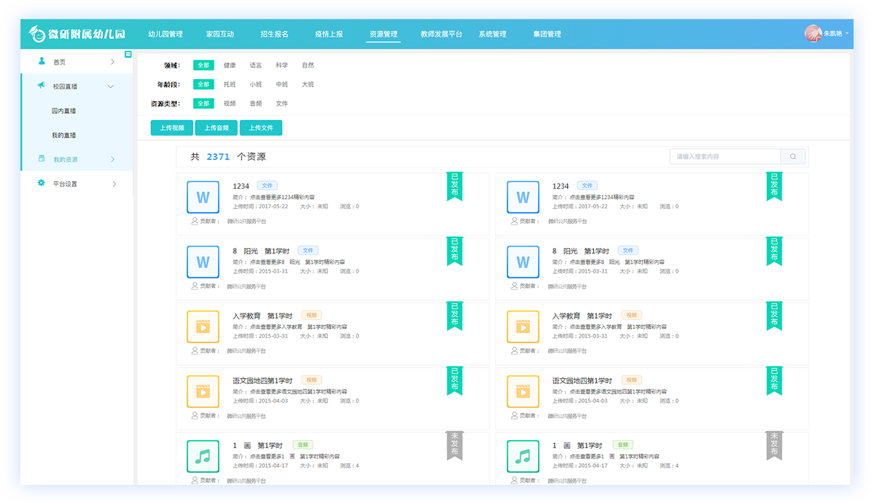The image size is (874, 504).
Task: Click the gear icon beside 平台设置
Action: pos(42,183)
